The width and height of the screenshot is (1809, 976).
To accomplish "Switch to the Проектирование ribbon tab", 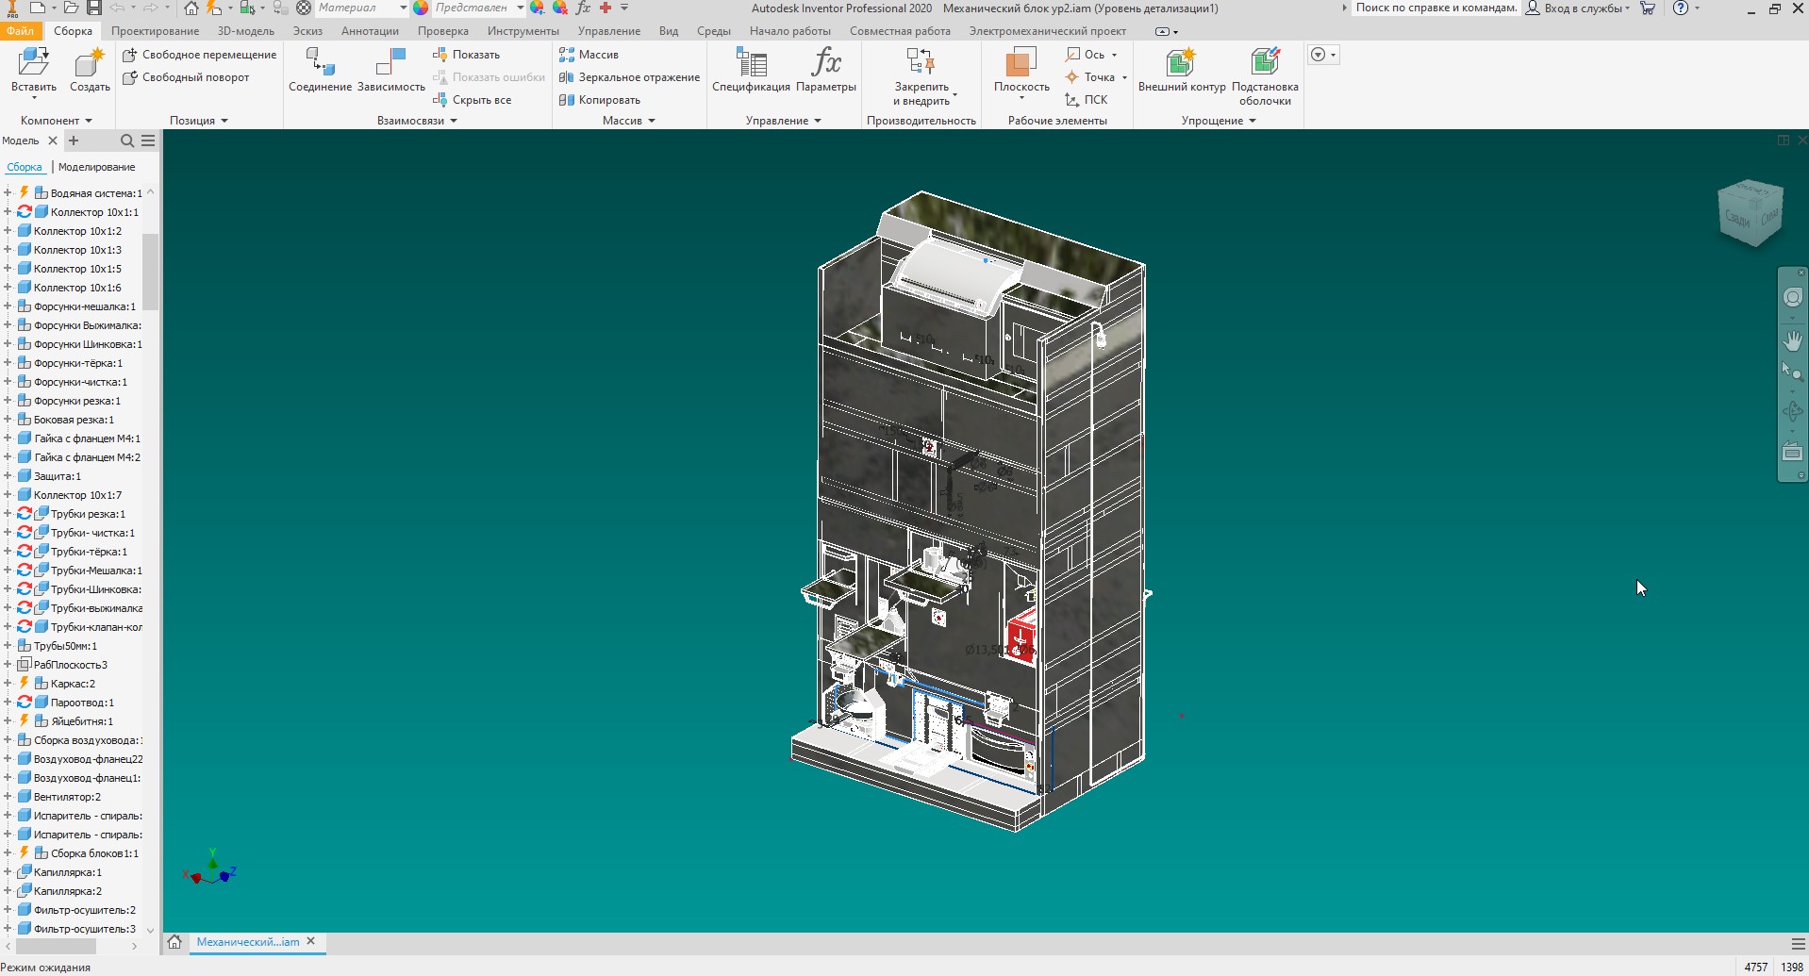I will tap(155, 31).
